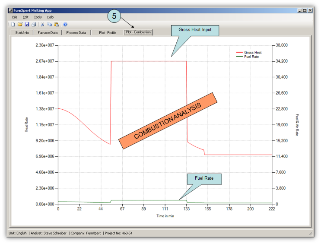
Task: Click the Print toolbar icon
Action: [34, 24]
